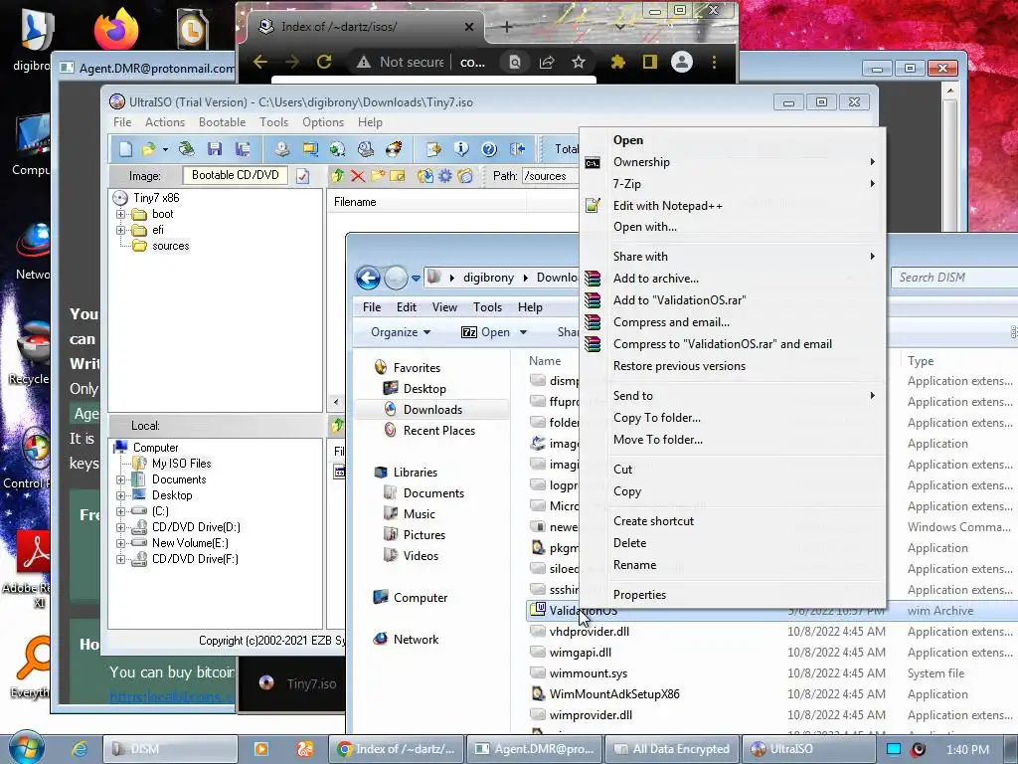
Task: Choose Properties in the context menu
Action: click(x=734, y=595)
